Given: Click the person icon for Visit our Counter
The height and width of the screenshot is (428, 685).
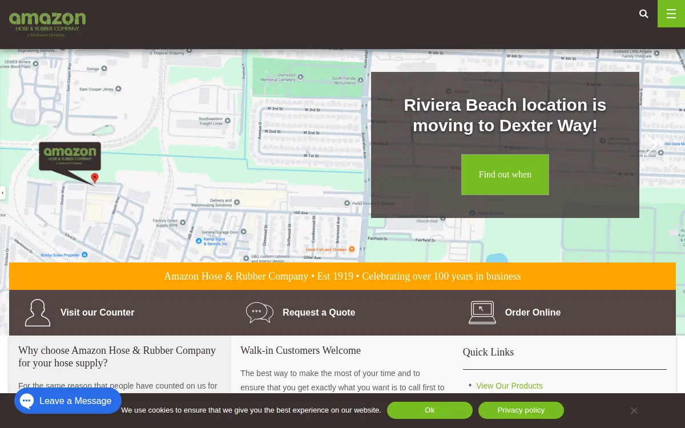Looking at the screenshot, I should 38,313.
